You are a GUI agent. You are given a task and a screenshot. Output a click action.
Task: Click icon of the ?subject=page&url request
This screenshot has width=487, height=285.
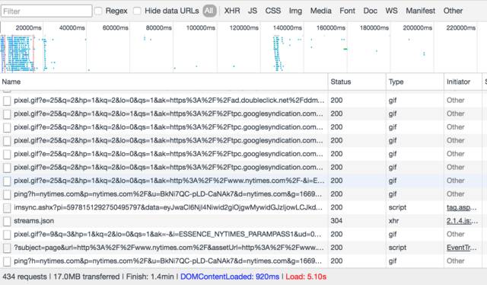click(7, 248)
